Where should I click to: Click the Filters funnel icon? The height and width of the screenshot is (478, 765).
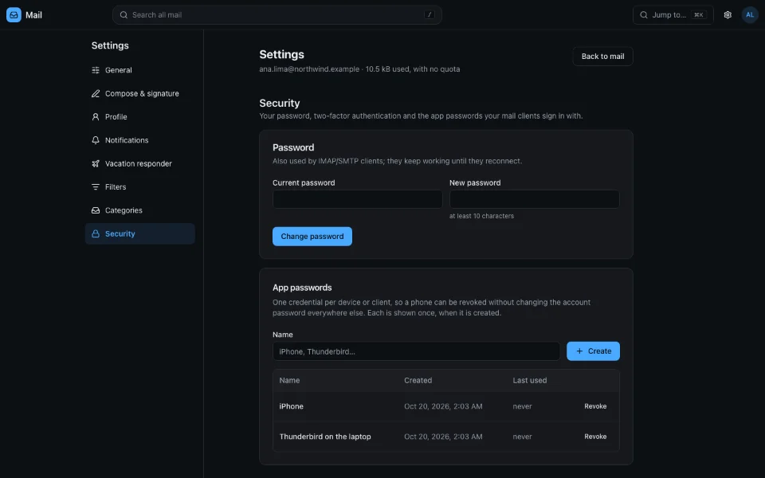pos(96,187)
